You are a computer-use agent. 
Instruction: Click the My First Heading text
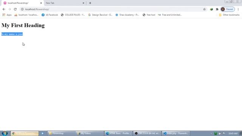(x=23, y=25)
